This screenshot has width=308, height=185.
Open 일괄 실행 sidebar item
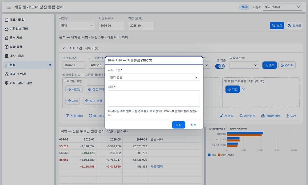[x=28, y=47]
